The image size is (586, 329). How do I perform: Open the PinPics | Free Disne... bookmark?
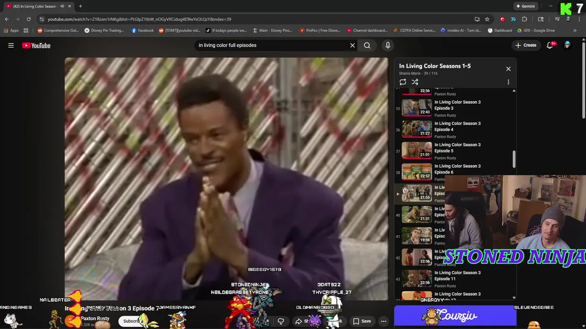coord(320,31)
